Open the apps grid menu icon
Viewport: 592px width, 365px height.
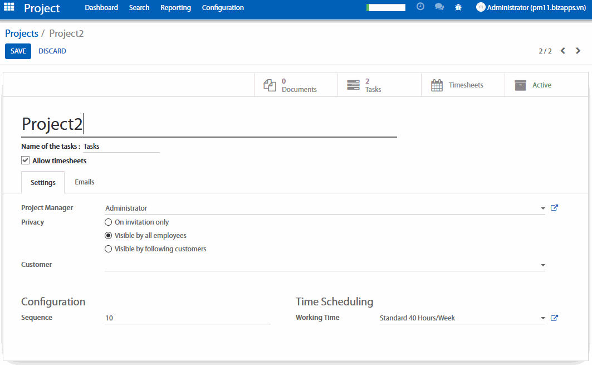coord(9,7)
